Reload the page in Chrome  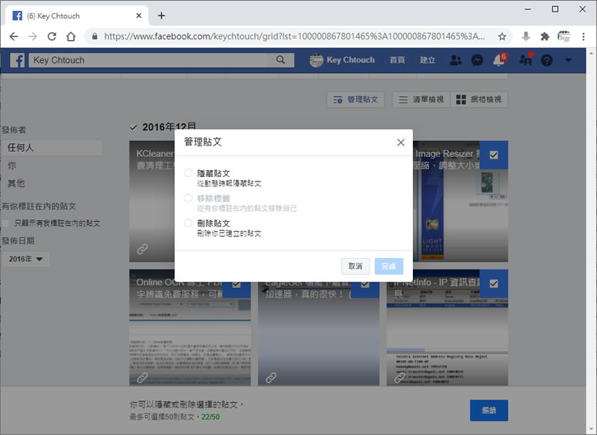52,36
